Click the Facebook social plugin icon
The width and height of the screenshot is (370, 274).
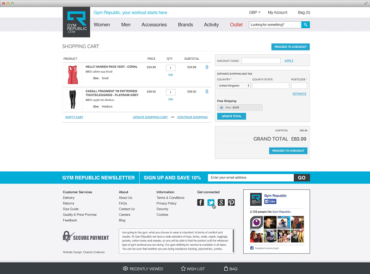252,248
